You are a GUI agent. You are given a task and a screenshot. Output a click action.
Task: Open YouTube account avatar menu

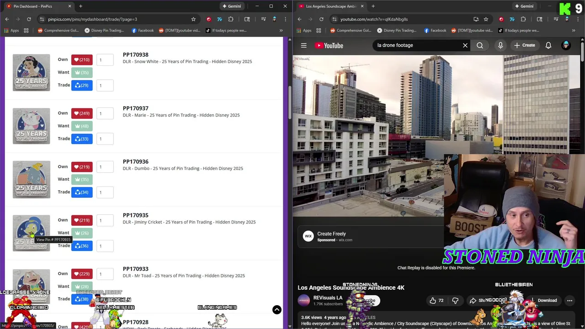pyautogui.click(x=566, y=45)
